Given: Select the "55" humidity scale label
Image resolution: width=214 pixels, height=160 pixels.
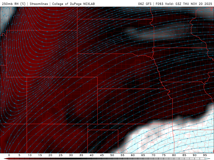Looking at the screenshot, I should click(x=123, y=155).
